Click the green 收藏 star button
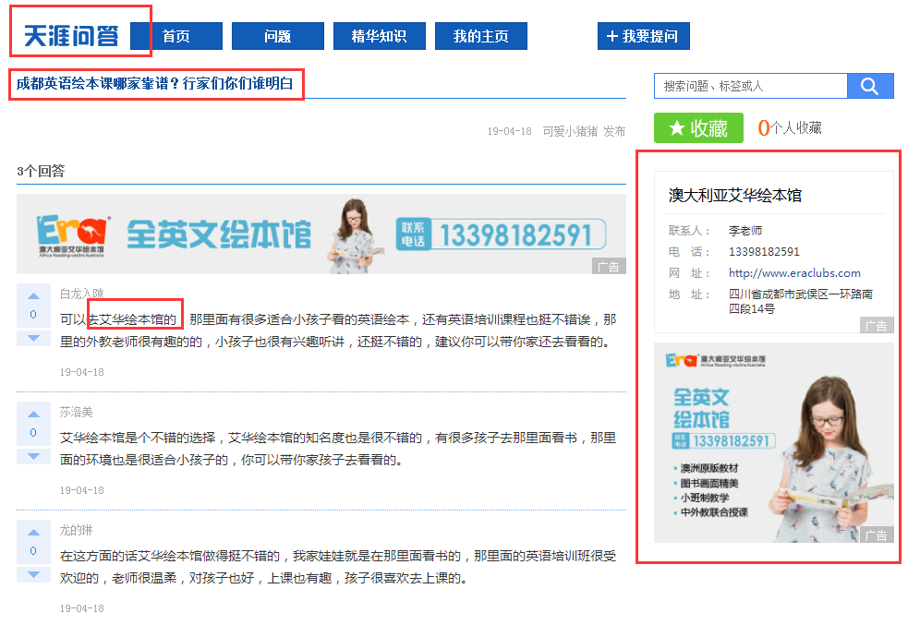Image resolution: width=908 pixels, height=625 pixels. pos(698,128)
